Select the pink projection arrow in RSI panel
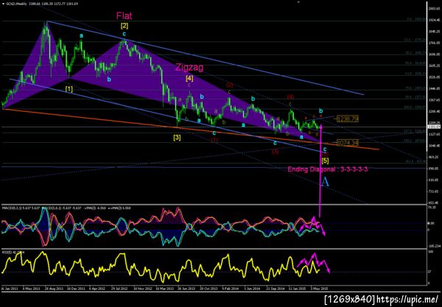 point(314,263)
